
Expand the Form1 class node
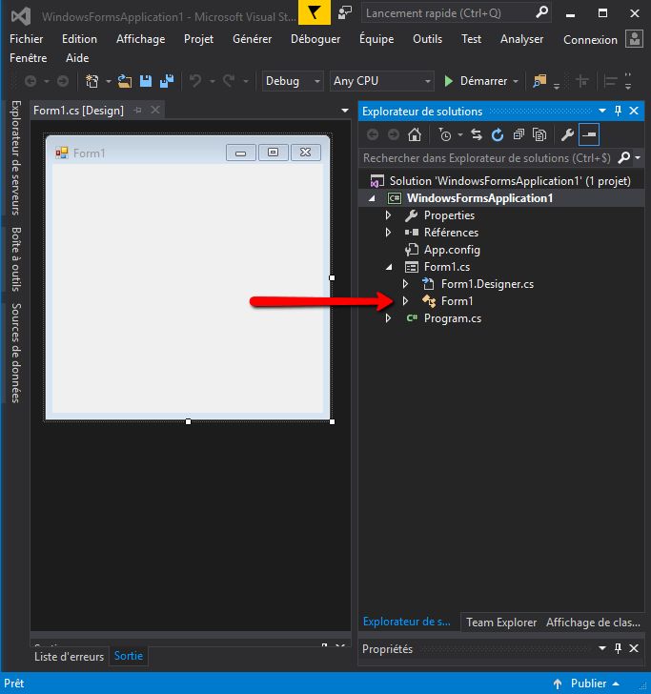405,301
